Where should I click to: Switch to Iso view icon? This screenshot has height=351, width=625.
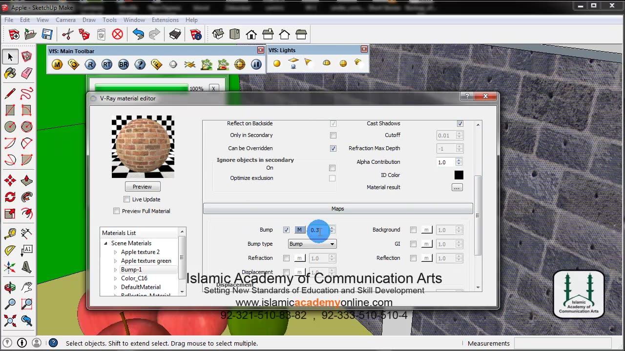tap(218, 34)
